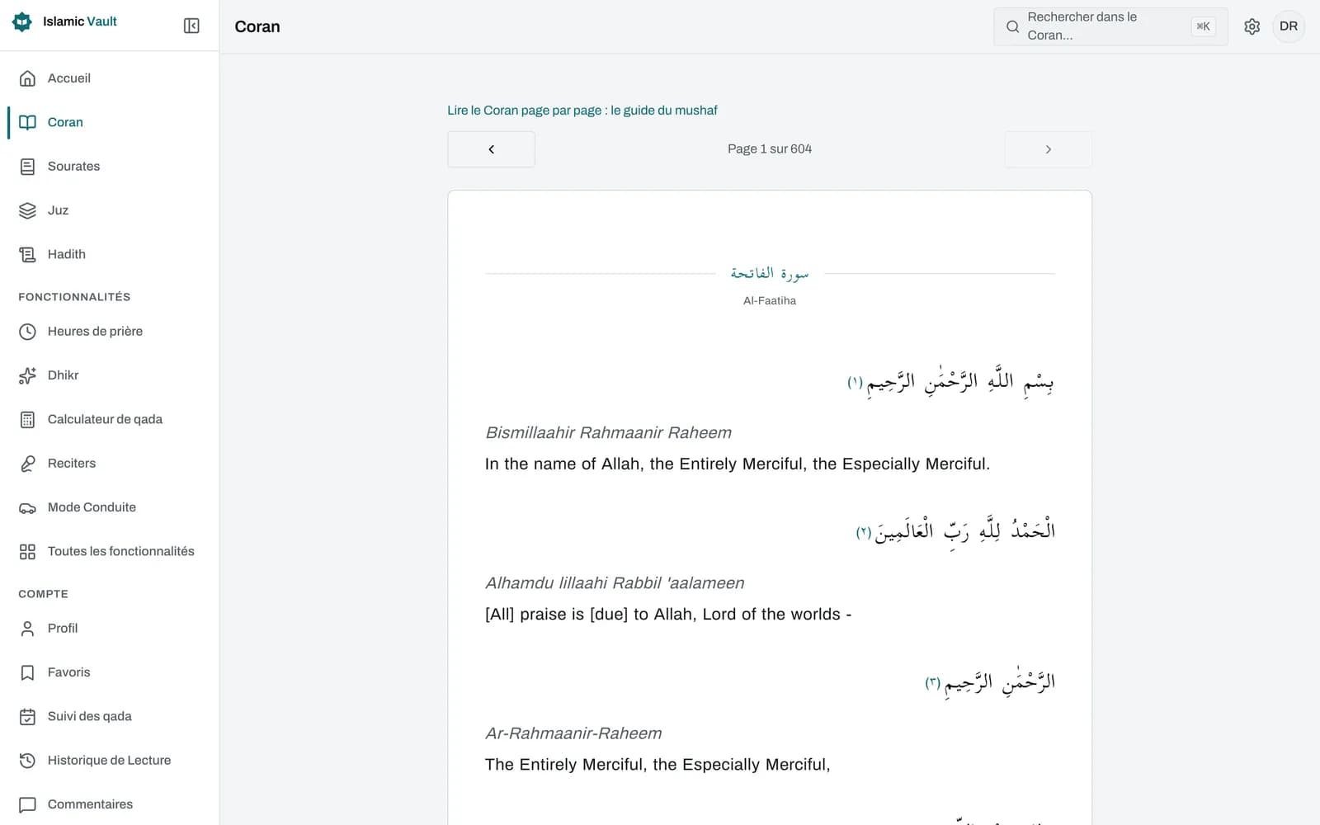Open the Favoris bookmark icon
The image size is (1320, 825).
(x=27, y=672)
